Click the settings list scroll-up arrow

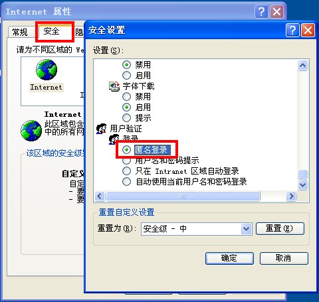pos(302,65)
